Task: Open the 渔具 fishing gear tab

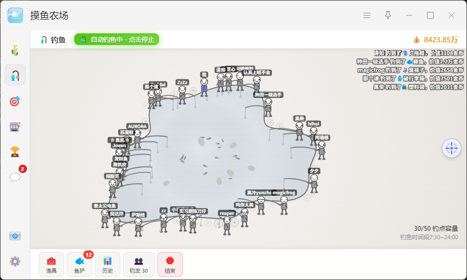Action: [51, 264]
